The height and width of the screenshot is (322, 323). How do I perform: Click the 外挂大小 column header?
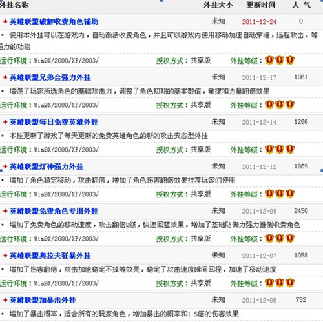[x=218, y=5]
